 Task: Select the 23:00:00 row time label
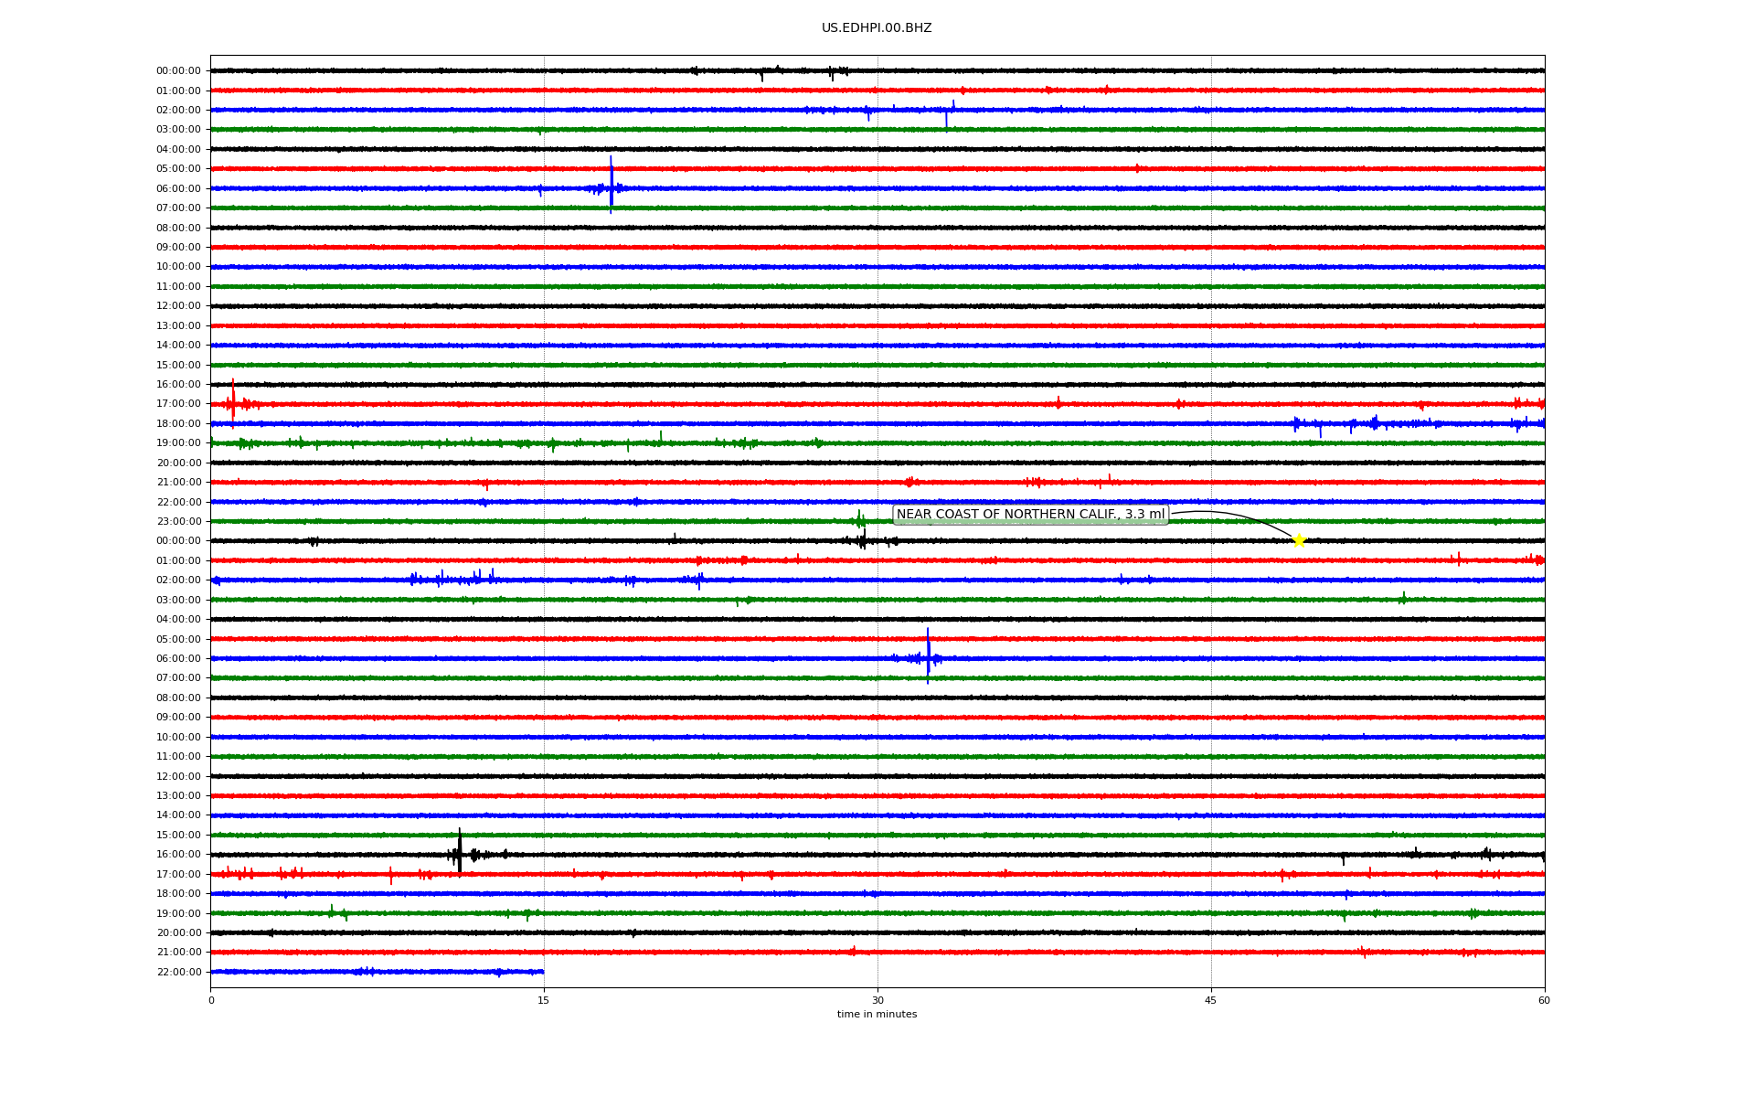[178, 522]
